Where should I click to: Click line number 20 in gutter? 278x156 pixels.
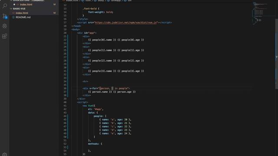point(65,33)
